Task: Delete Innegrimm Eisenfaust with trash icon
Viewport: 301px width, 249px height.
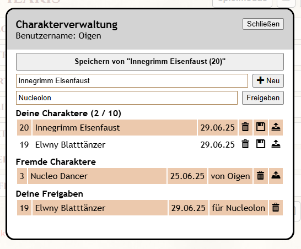Action: [245, 127]
